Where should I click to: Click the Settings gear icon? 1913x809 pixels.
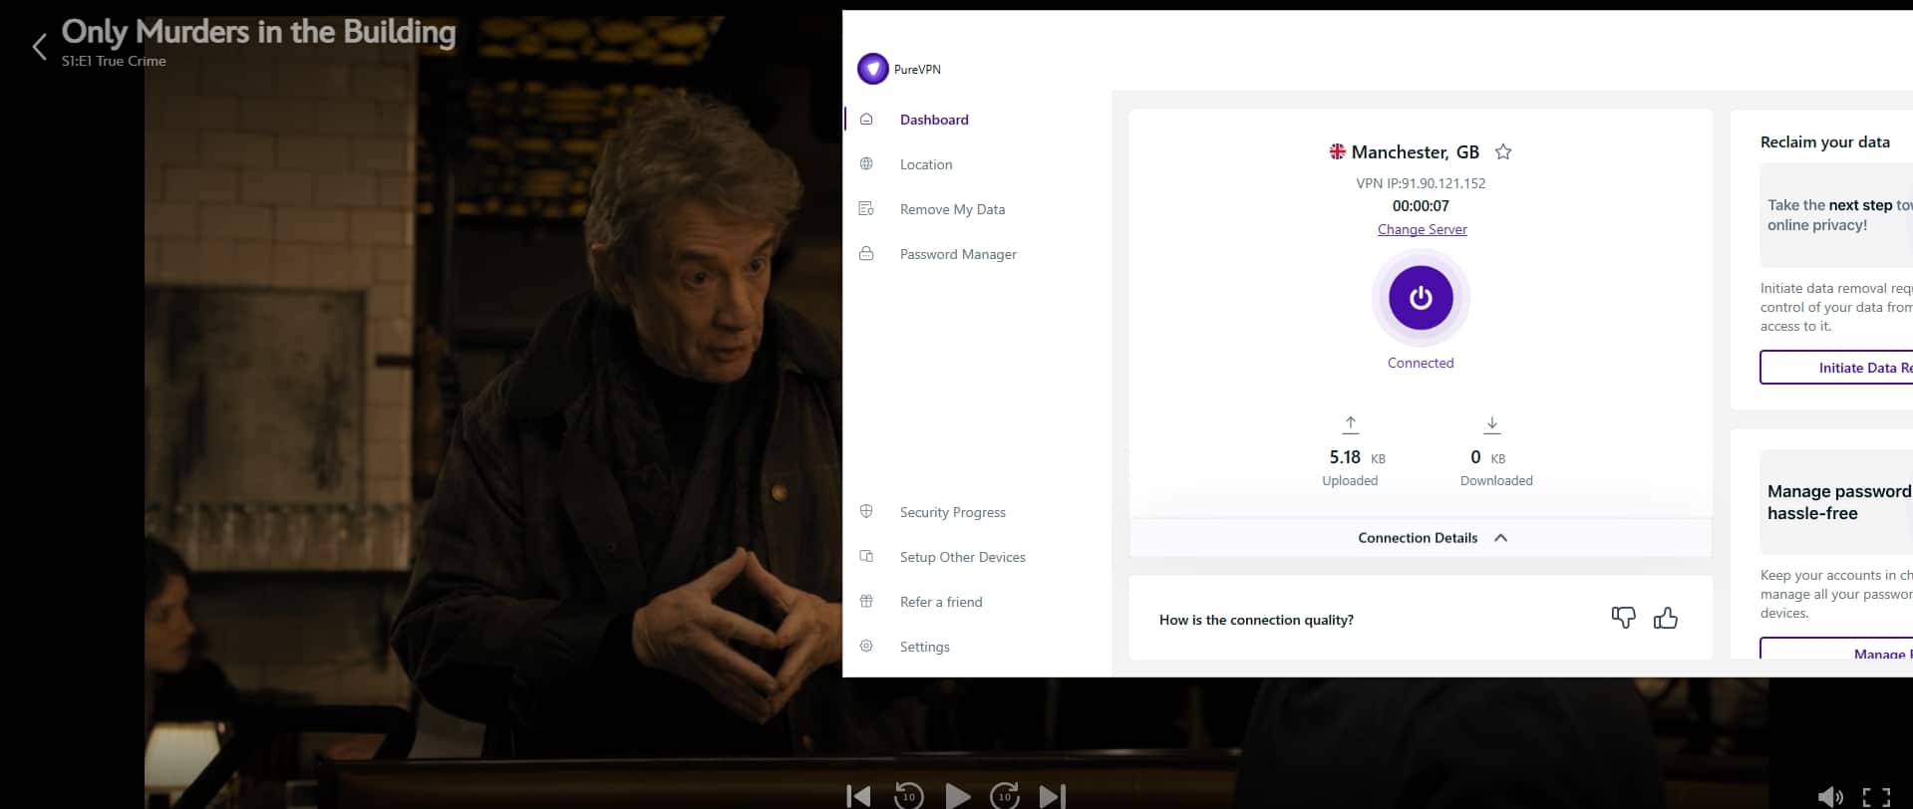point(866,646)
